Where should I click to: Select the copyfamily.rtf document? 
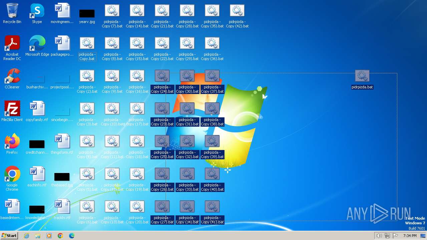point(37,111)
